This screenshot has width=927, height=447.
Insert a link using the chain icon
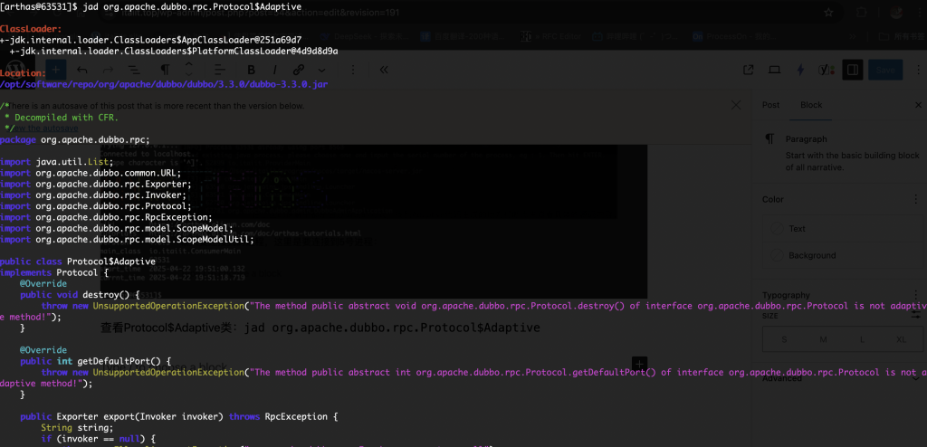(299, 70)
